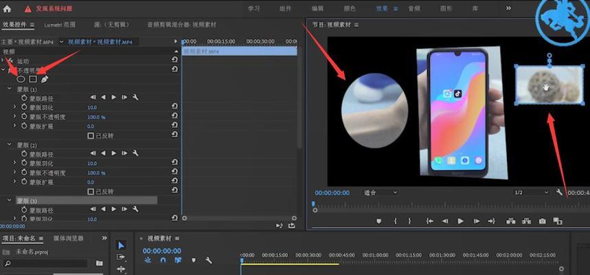590x275 pixels.
Task: Click mask (1) feather value 10.0
Action: (x=92, y=108)
